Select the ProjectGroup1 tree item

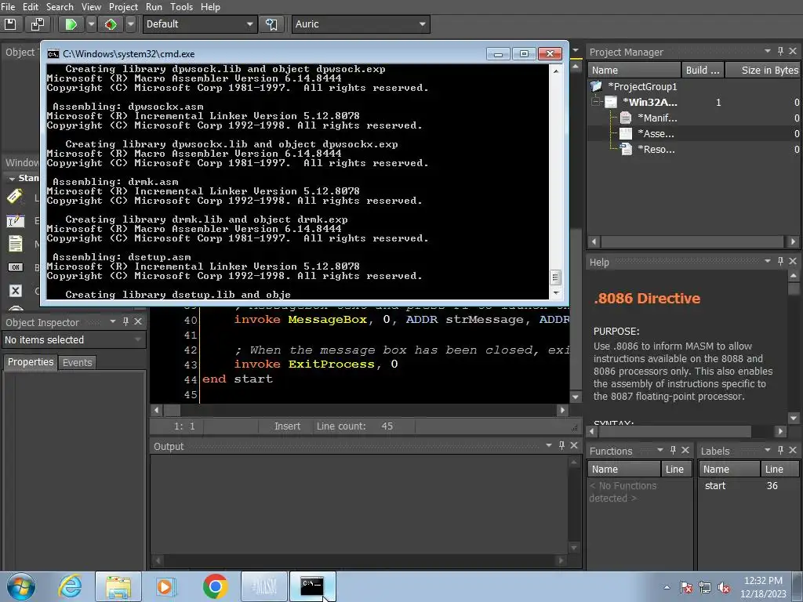click(x=642, y=86)
